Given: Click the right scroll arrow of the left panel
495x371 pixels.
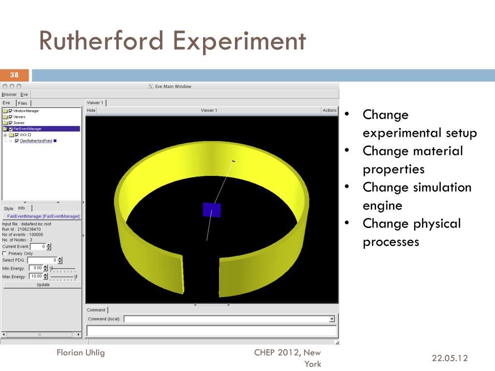Looking at the screenshot, I should point(78,334).
